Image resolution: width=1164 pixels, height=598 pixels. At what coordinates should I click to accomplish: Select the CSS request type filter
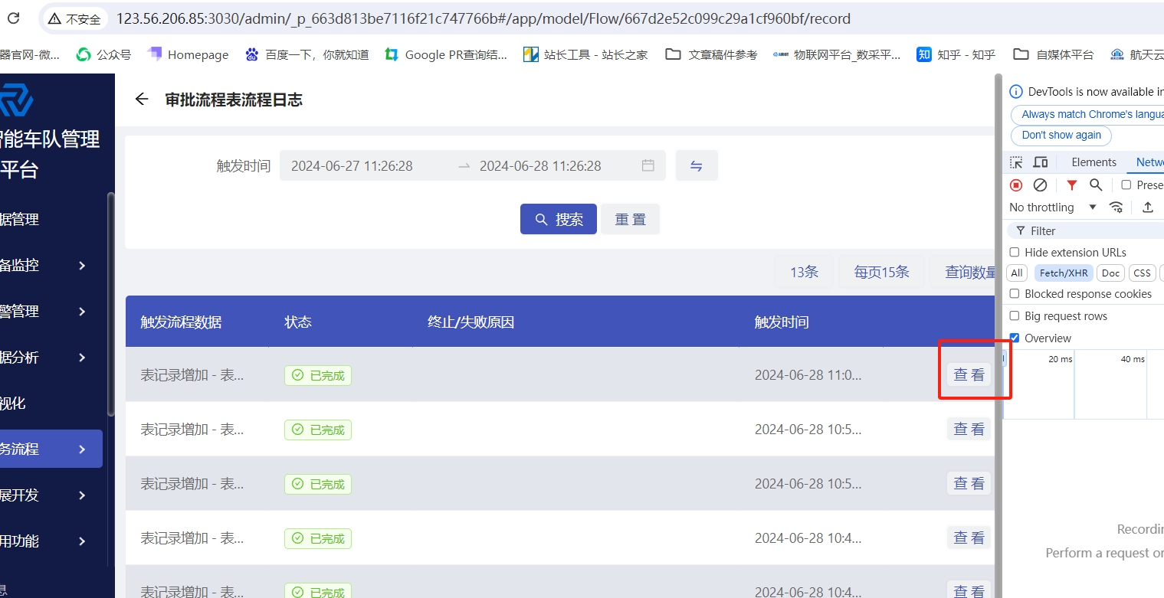pyautogui.click(x=1142, y=273)
